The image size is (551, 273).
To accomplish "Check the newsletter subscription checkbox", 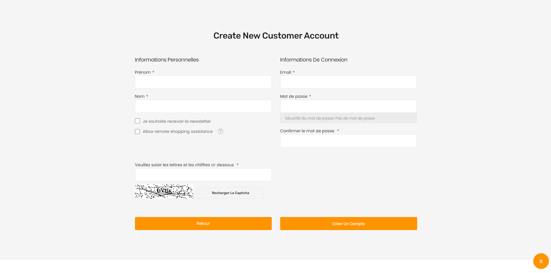I will 137,121.
